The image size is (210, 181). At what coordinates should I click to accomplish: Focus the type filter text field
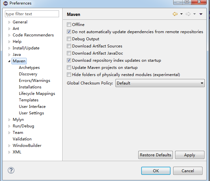click(32, 14)
